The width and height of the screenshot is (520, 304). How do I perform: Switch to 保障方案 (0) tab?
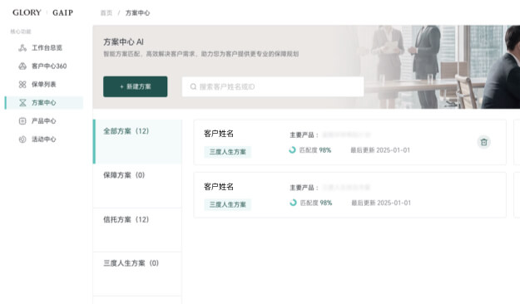(x=137, y=186)
